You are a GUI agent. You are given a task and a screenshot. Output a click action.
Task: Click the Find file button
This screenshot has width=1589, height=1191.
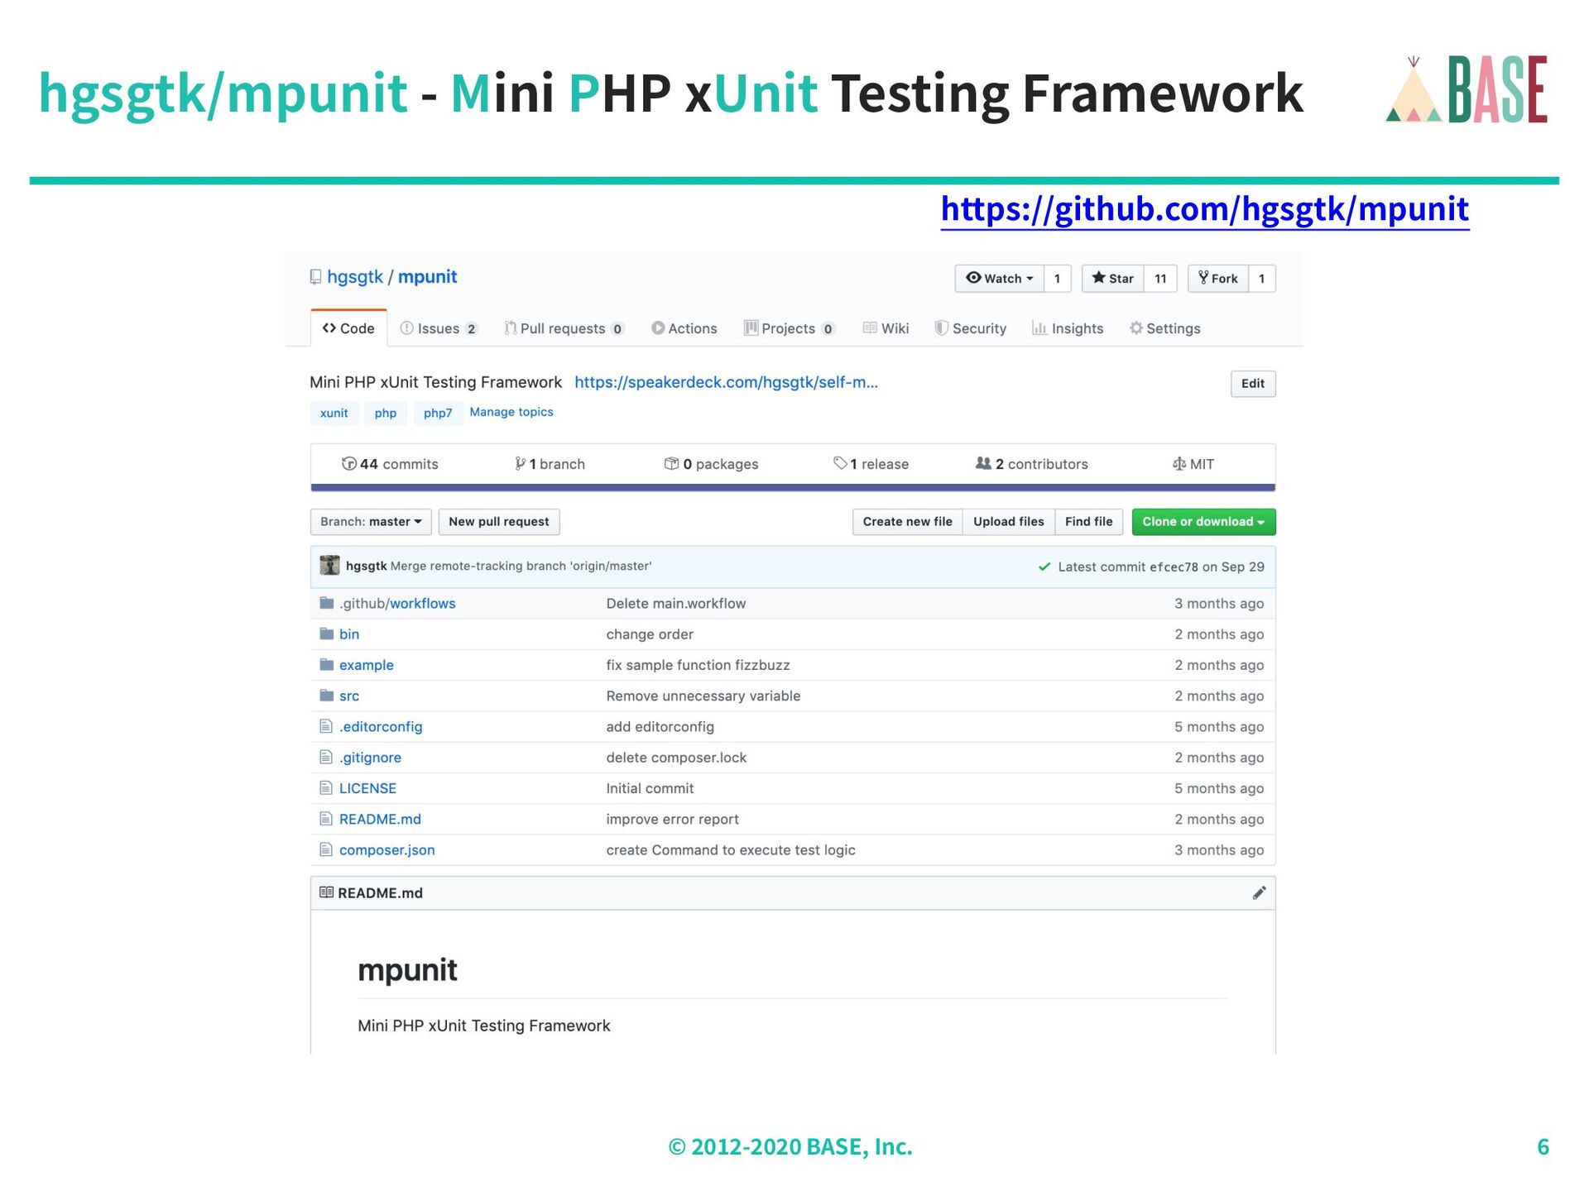tap(1088, 522)
